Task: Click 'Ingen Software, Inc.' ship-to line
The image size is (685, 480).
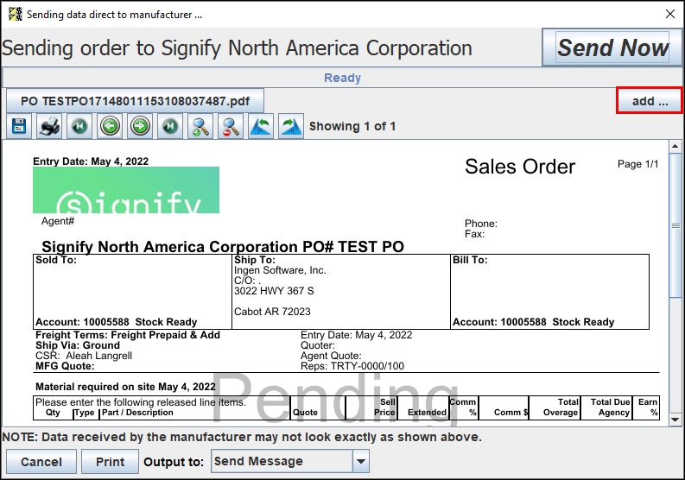Action: pyautogui.click(x=280, y=270)
